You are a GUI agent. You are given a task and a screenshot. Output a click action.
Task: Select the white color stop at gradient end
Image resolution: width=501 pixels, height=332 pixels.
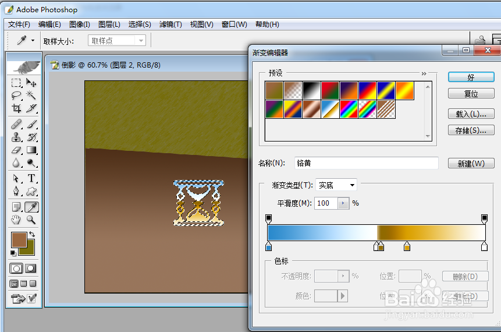[484, 246]
